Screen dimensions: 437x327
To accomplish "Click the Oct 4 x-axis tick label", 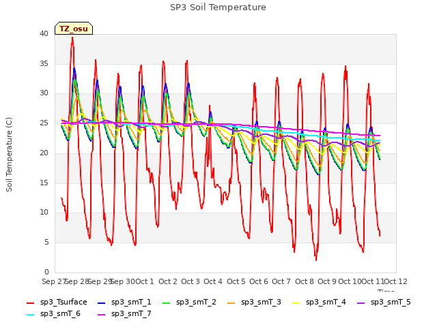I will [x=213, y=281].
